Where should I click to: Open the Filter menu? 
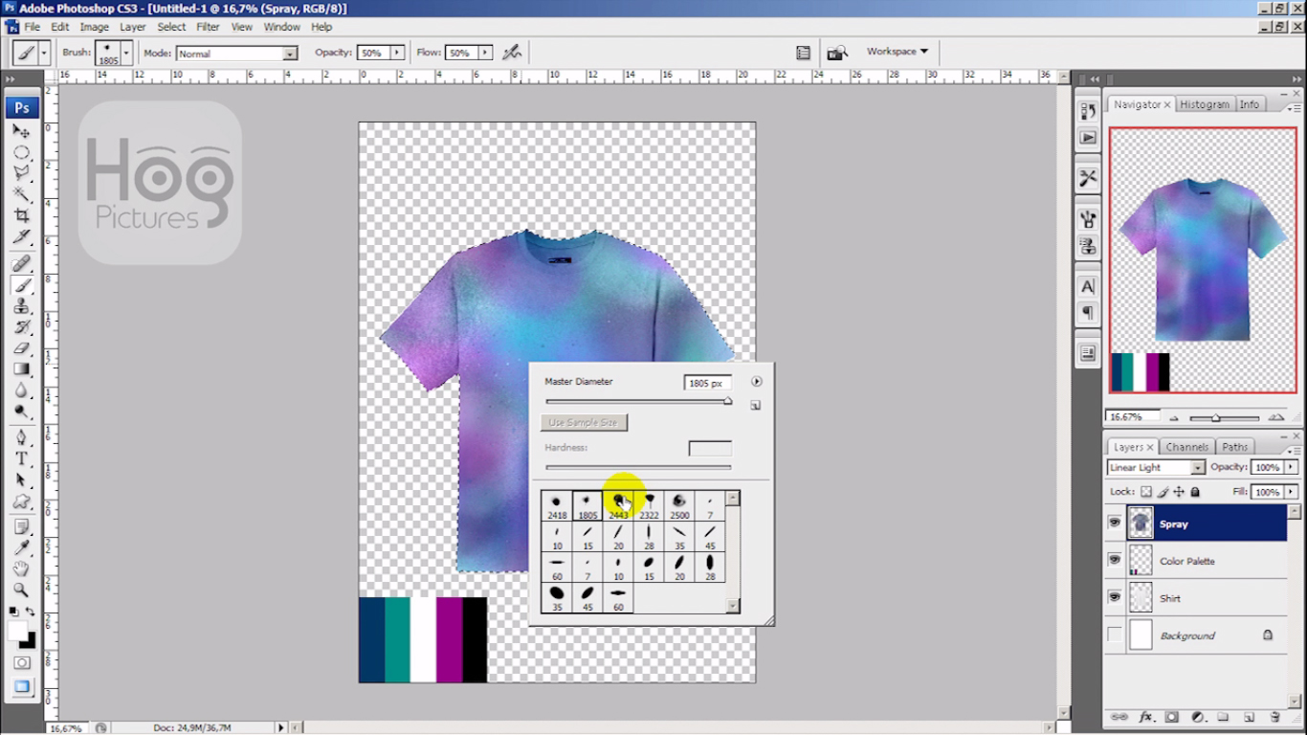click(208, 27)
